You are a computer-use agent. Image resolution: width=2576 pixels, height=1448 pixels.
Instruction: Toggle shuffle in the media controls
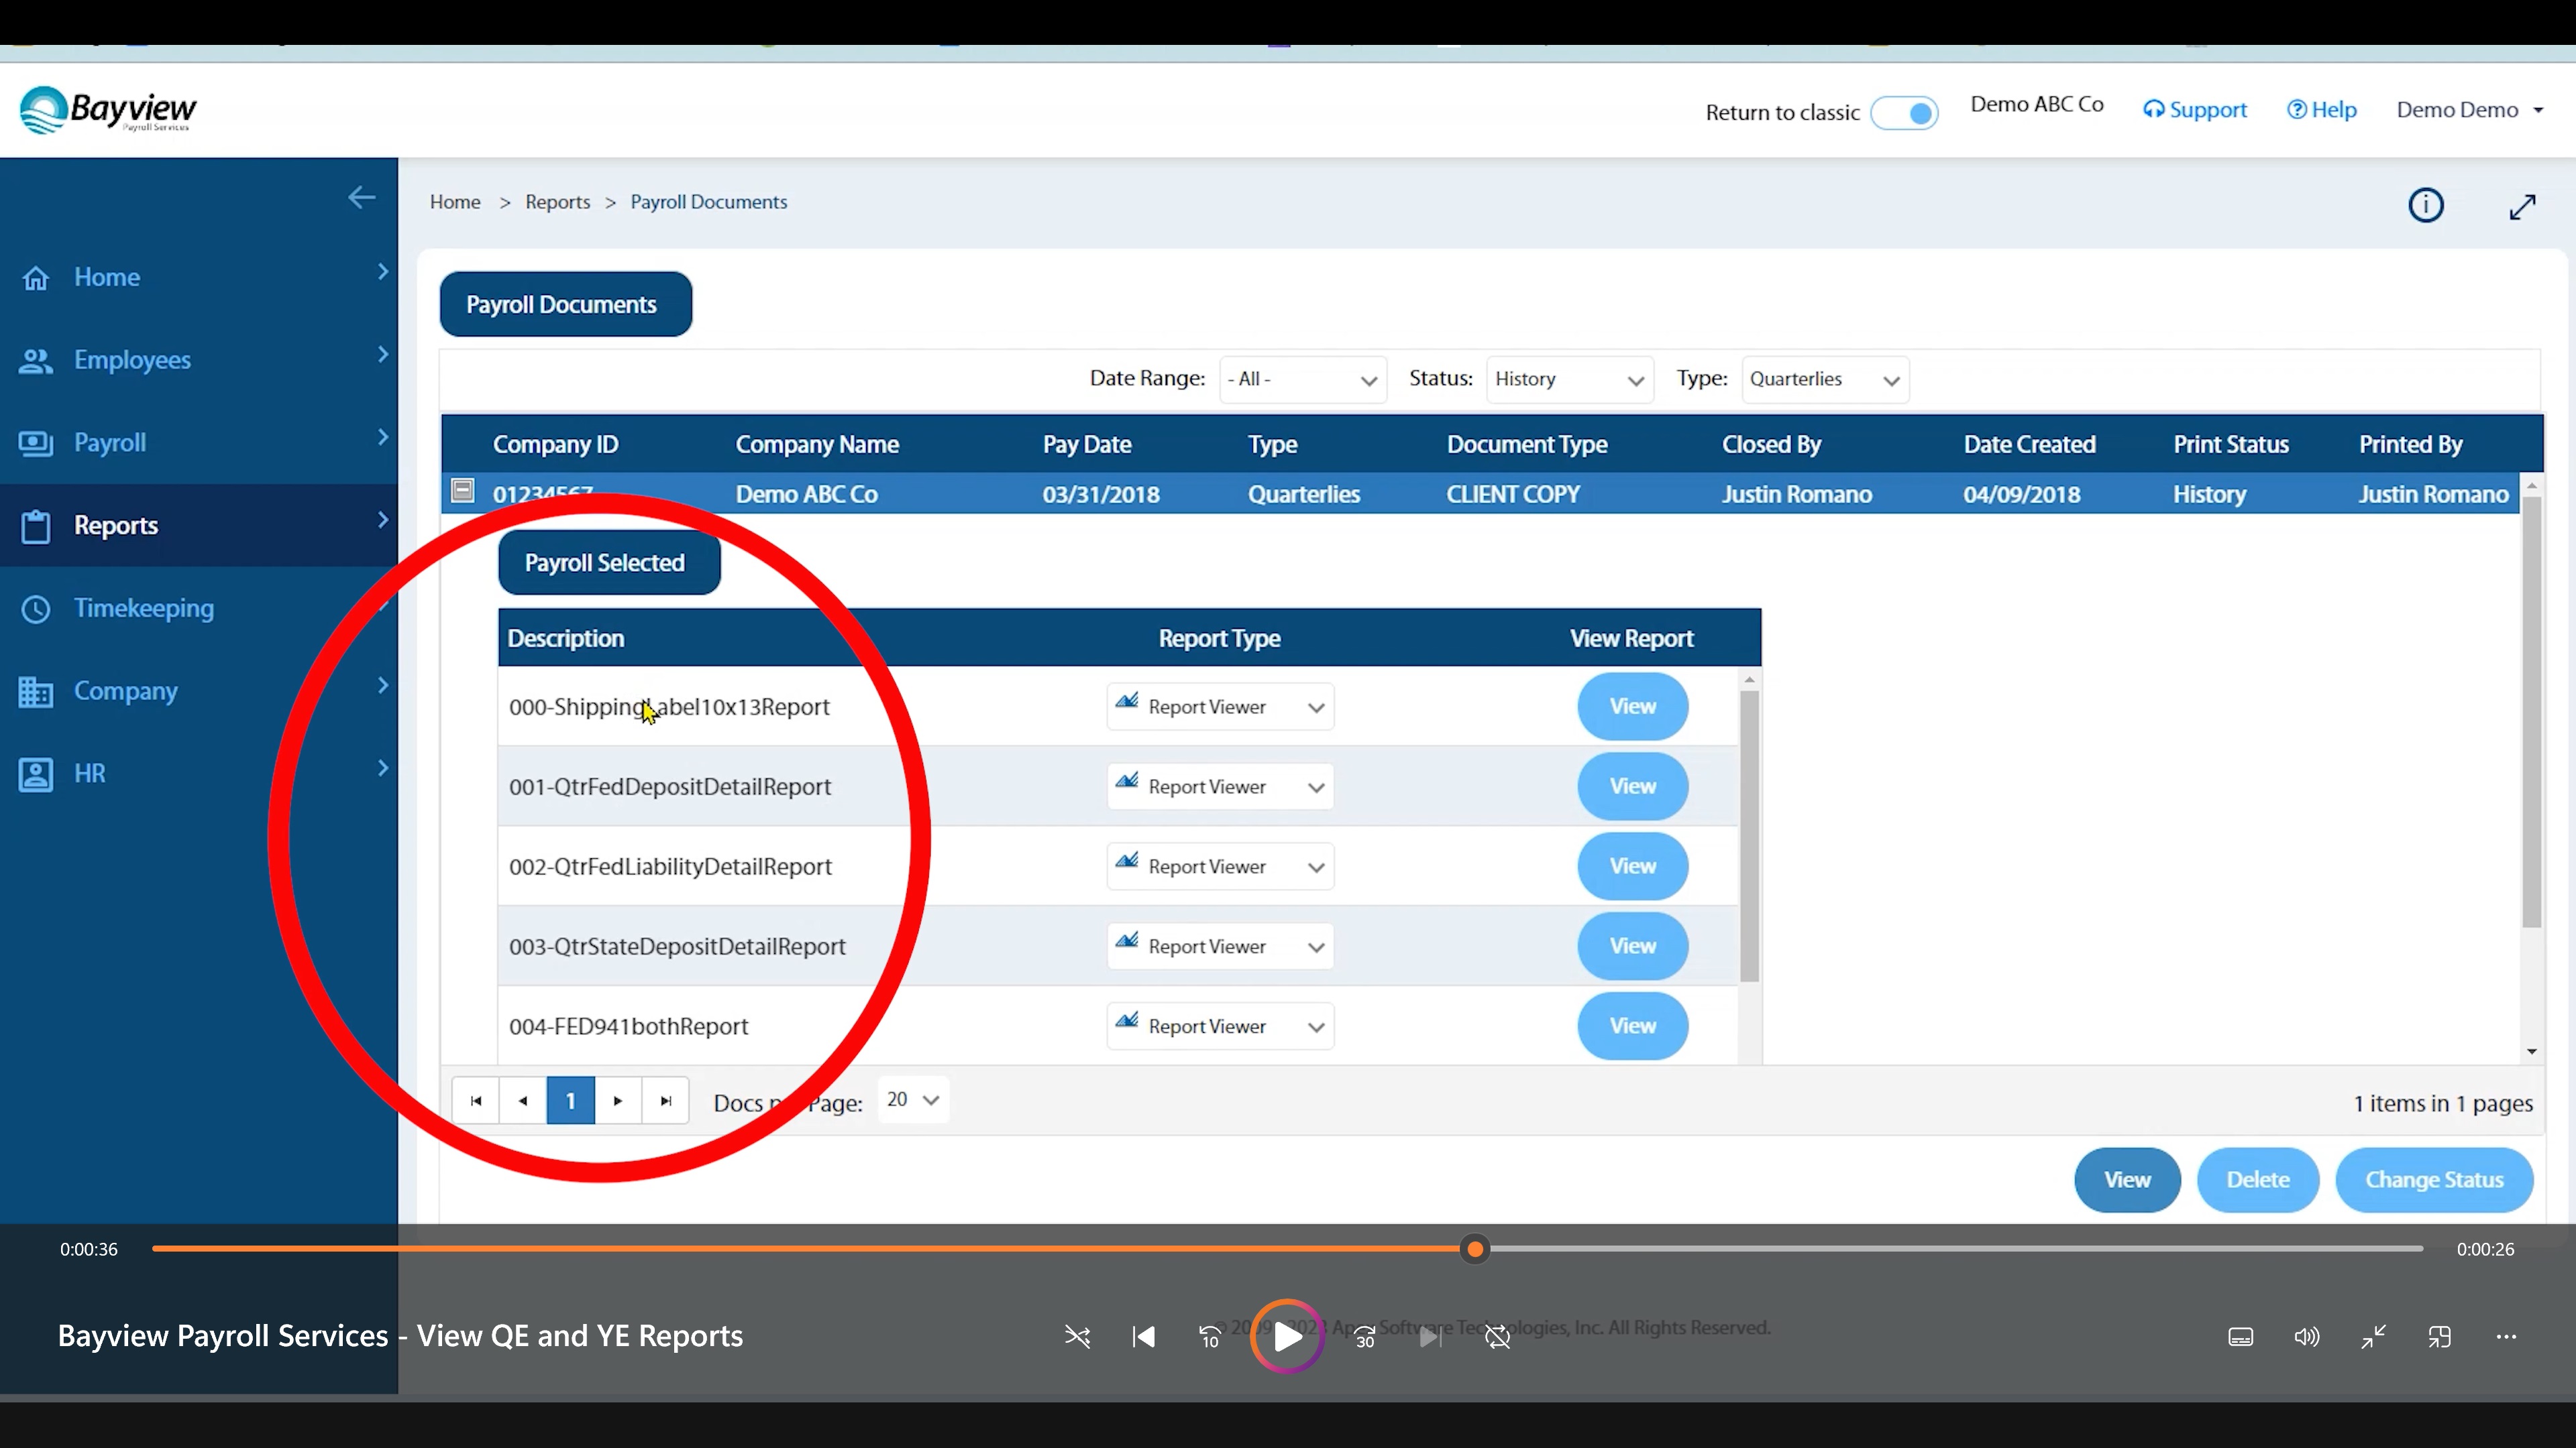[x=1077, y=1337]
